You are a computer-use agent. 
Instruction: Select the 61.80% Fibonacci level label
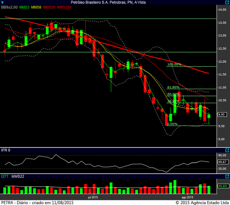(x=173, y=87)
